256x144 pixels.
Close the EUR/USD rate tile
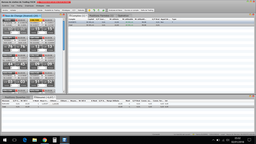coord(54,20)
